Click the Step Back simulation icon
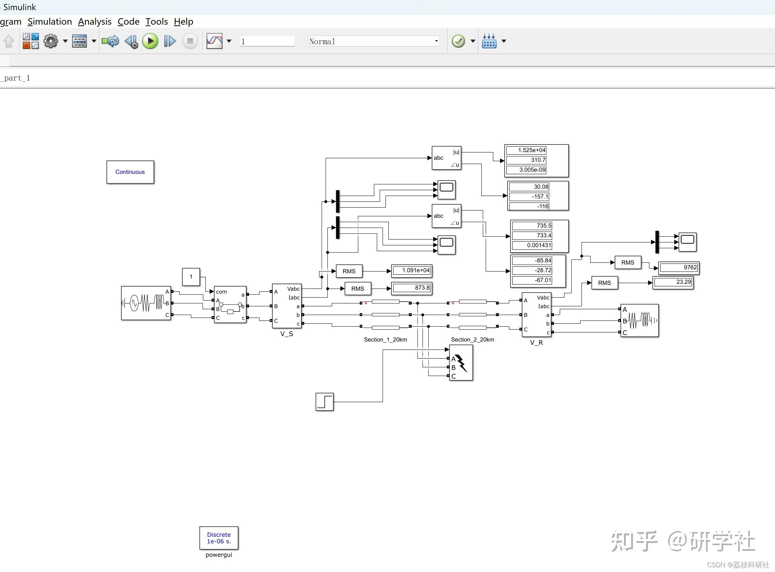The height and width of the screenshot is (572, 775). 131,41
